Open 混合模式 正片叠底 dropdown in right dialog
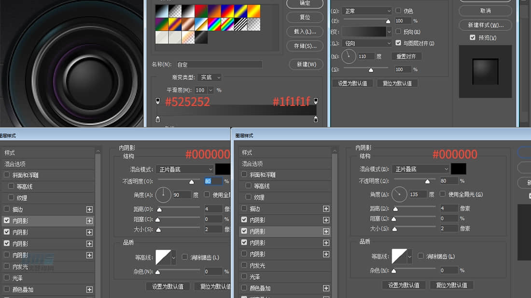 [x=420, y=169]
